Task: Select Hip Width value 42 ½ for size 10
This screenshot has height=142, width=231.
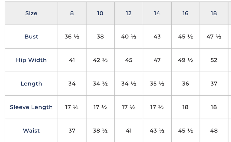Action: [x=100, y=60]
